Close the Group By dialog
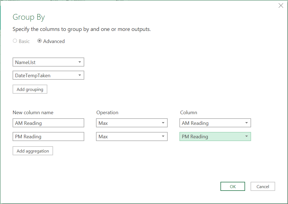288x204 pixels. [281, 5]
